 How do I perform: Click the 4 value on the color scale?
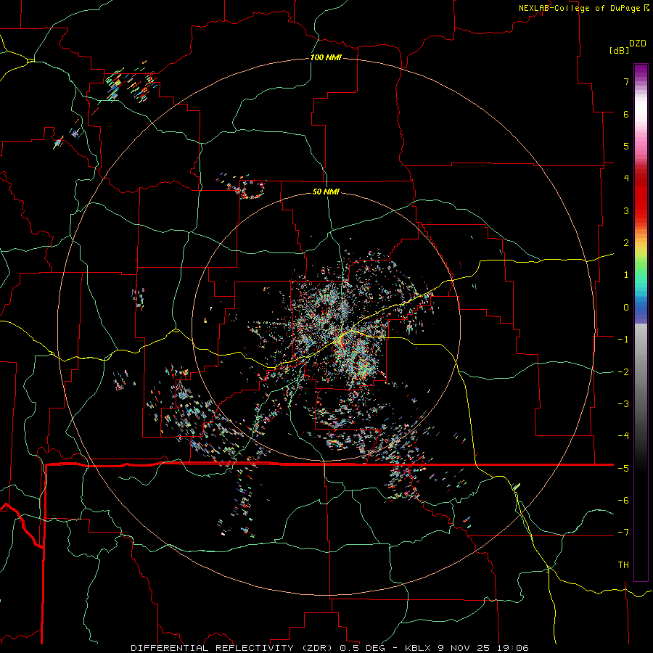tap(626, 178)
